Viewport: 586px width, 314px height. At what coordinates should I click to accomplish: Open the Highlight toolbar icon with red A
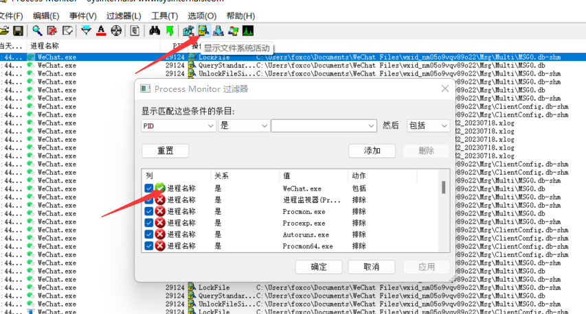101,31
